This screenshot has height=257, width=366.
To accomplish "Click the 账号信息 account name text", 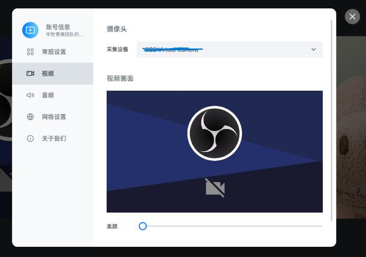I will coord(58,27).
